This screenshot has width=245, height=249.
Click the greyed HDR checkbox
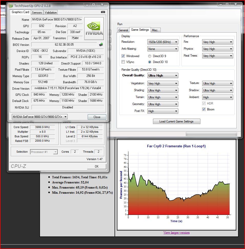click(x=204, y=103)
